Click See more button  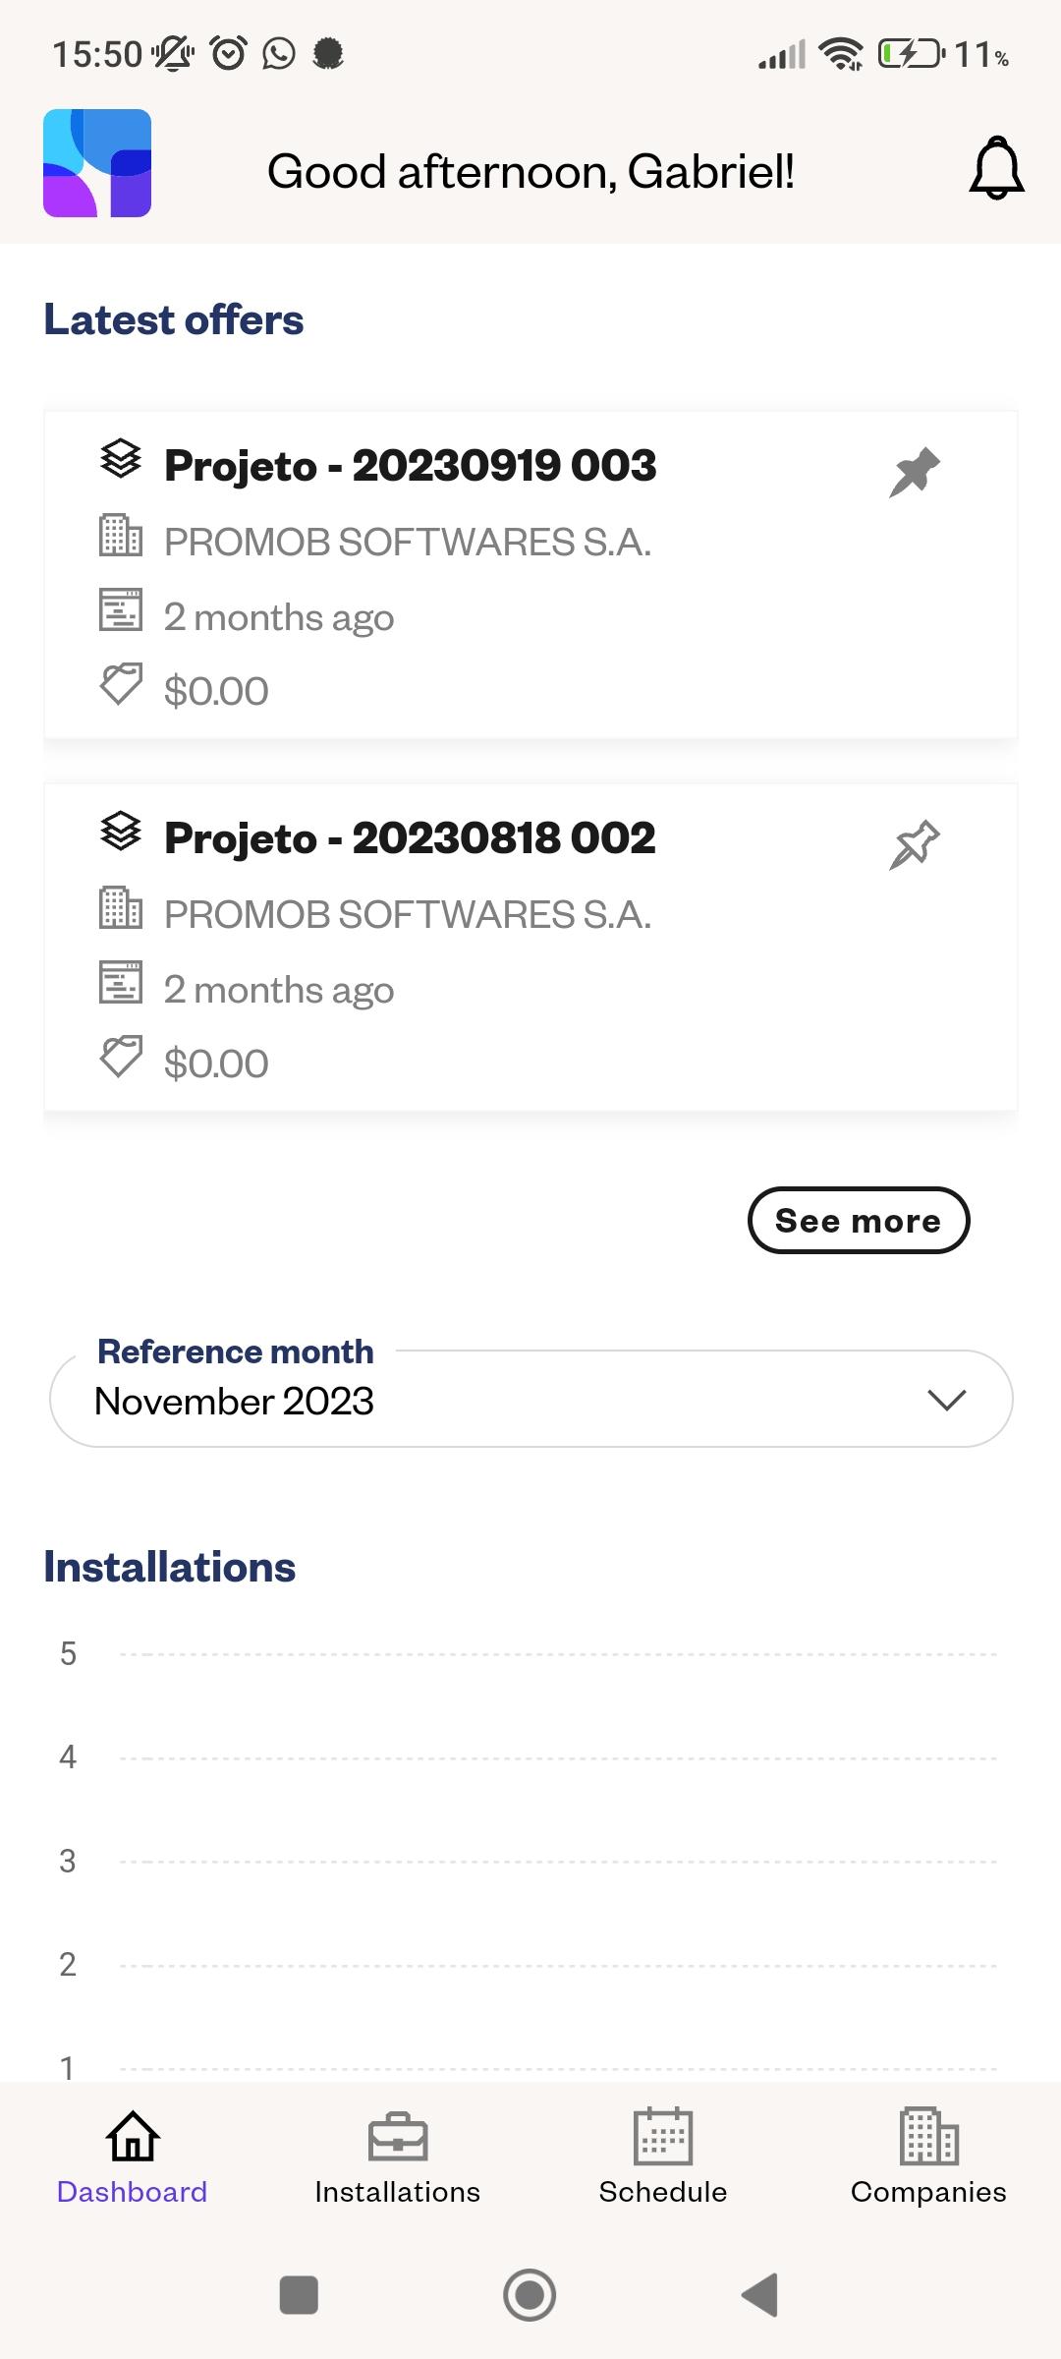pyautogui.click(x=859, y=1220)
